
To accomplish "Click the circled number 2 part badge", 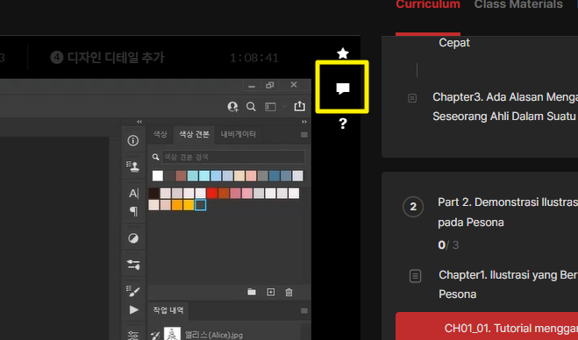I will pos(413,207).
